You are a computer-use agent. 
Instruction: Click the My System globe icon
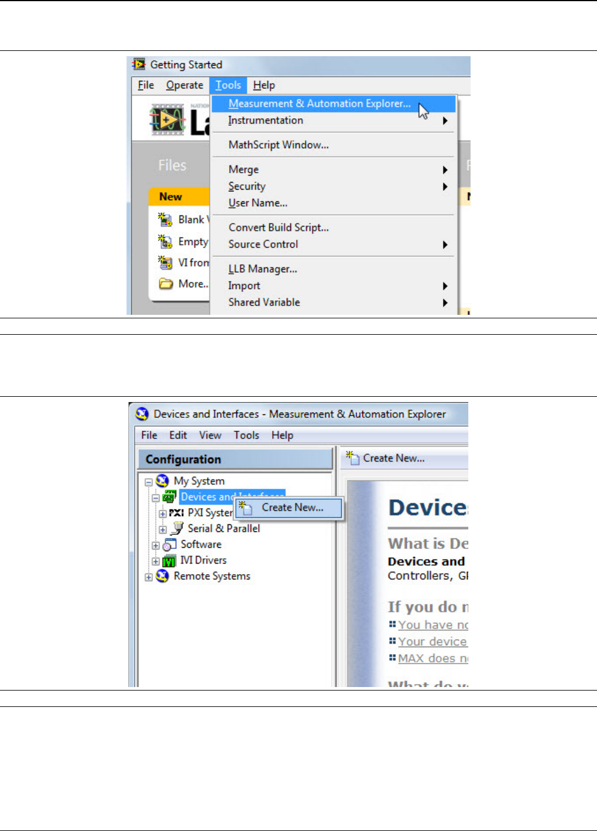[x=163, y=481]
